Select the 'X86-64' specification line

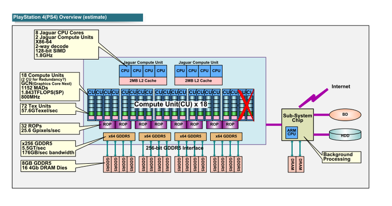44,42
